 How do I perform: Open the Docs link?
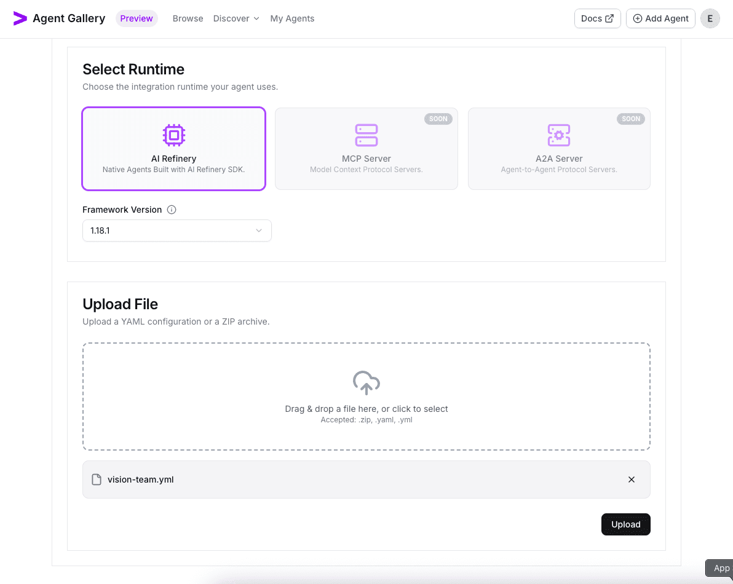click(597, 18)
